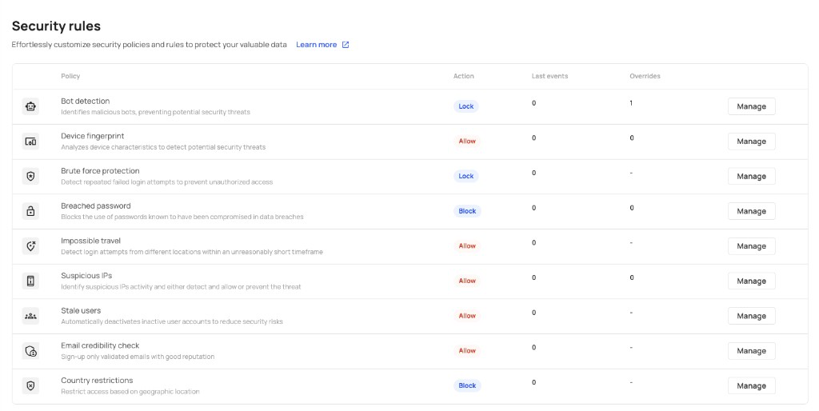Click the Block badge for Breached password
This screenshot has width=819, height=411.
click(467, 211)
